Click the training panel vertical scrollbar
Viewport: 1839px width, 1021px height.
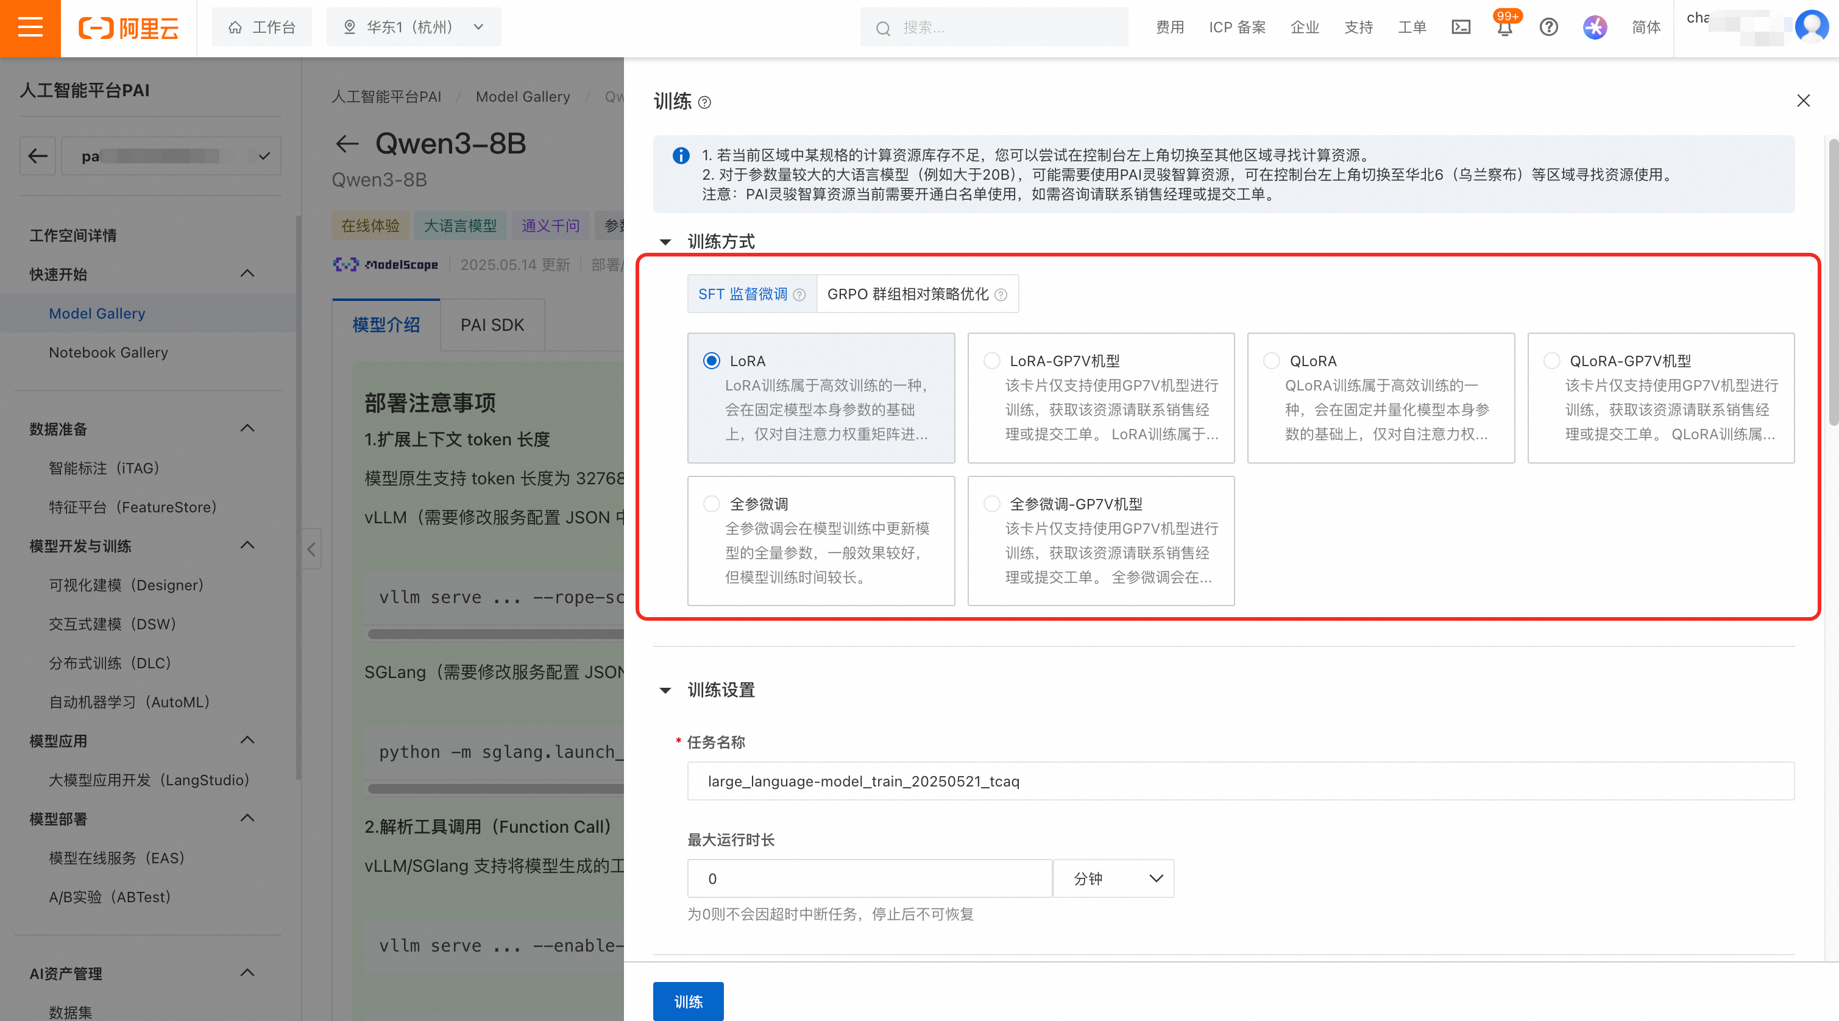click(1834, 282)
